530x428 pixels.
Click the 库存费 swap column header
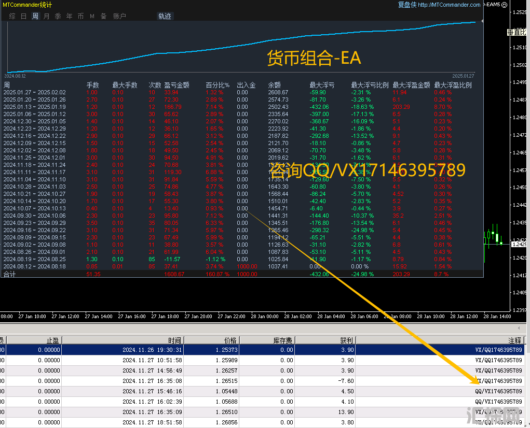(283, 340)
